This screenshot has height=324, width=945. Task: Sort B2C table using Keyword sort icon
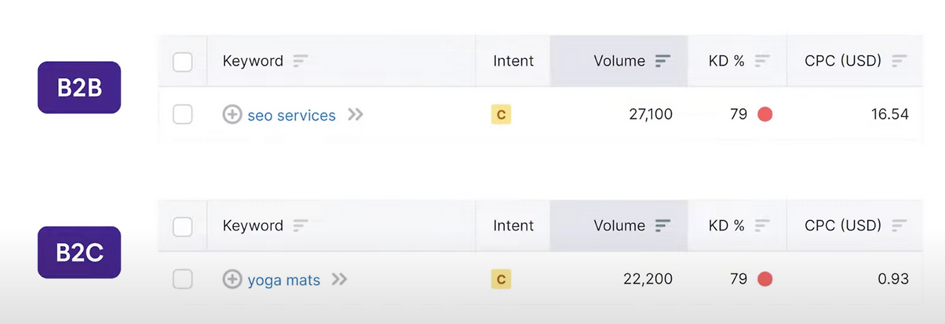(x=300, y=226)
